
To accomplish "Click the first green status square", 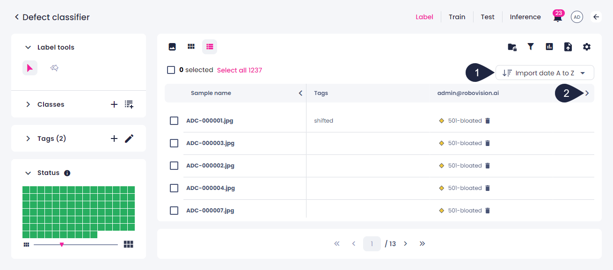I will [x=26, y=190].
